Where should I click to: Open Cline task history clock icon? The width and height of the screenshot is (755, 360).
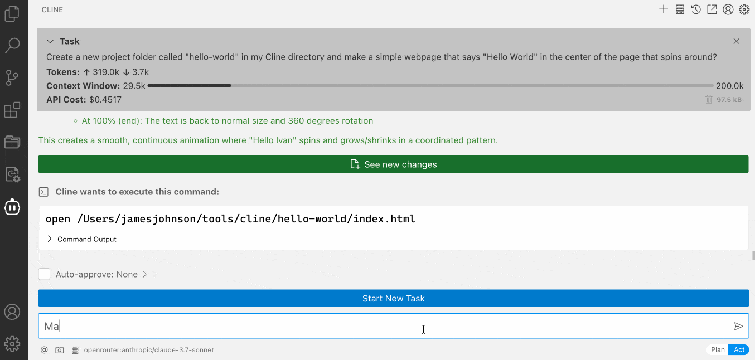pos(696,9)
